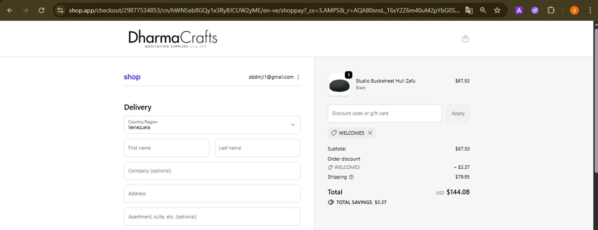Open the purple round extension icon
Image resolution: width=598 pixels, height=230 pixels.
(535, 10)
